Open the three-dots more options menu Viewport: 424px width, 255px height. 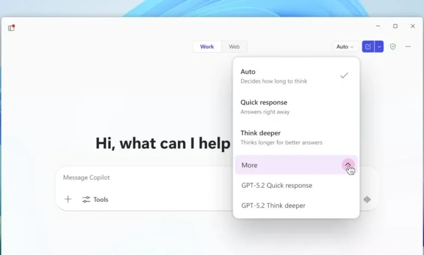pyautogui.click(x=408, y=47)
